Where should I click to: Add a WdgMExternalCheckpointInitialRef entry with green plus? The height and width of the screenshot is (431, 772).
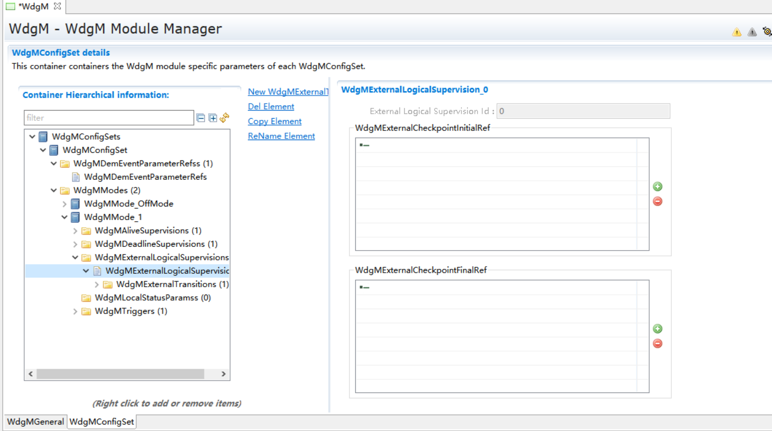pos(657,187)
